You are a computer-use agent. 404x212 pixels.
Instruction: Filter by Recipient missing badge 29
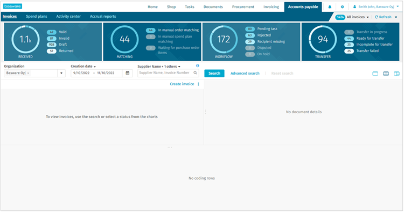249,41
